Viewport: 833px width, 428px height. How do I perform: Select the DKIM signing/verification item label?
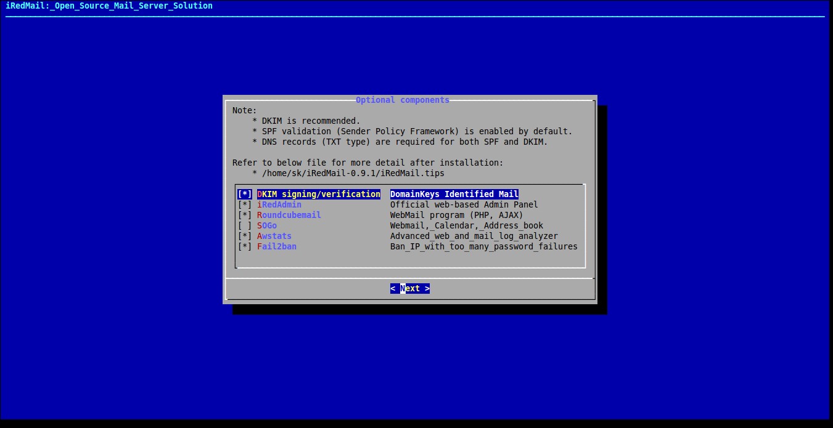pos(319,194)
